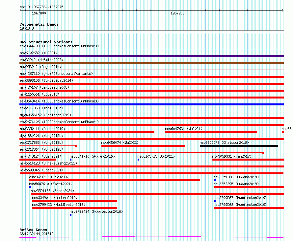The width and height of the screenshot is (293, 241).
Task: Click right arrow at ruler end
Action: [x=283, y=11]
